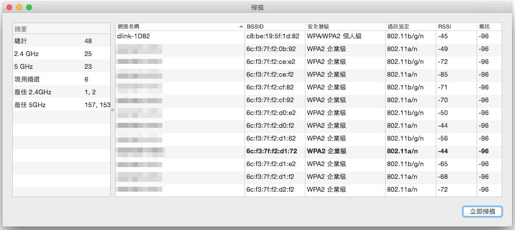Click the 2.4 GHz summary row
The height and width of the screenshot is (230, 515).
click(x=61, y=54)
